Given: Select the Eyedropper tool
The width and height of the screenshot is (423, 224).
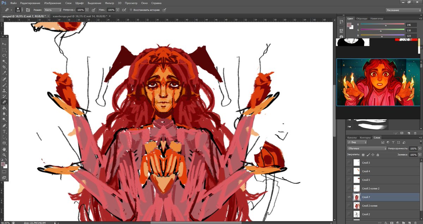Looking at the screenshot, I should pos(4,73).
